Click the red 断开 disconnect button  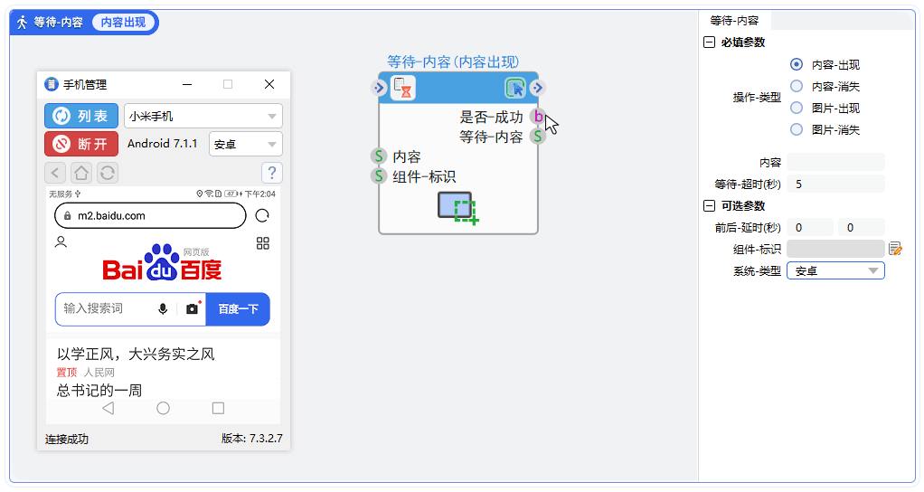click(x=81, y=144)
